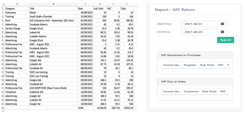Viewport: 245px width, 114px height.
Task: Select the Stationery category cell
Action: 17,12
